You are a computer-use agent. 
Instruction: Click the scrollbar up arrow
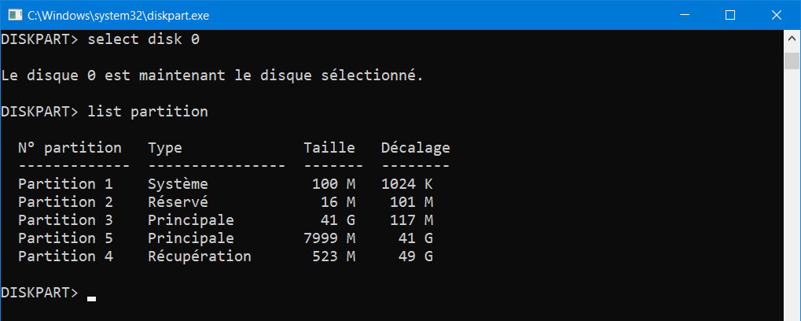[792, 39]
